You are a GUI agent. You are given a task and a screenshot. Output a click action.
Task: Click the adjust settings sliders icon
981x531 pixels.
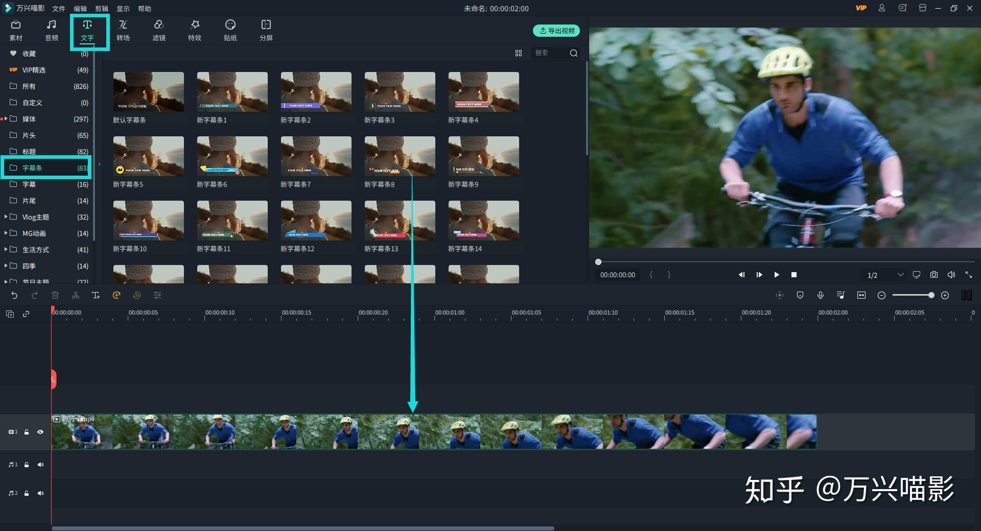tap(157, 295)
